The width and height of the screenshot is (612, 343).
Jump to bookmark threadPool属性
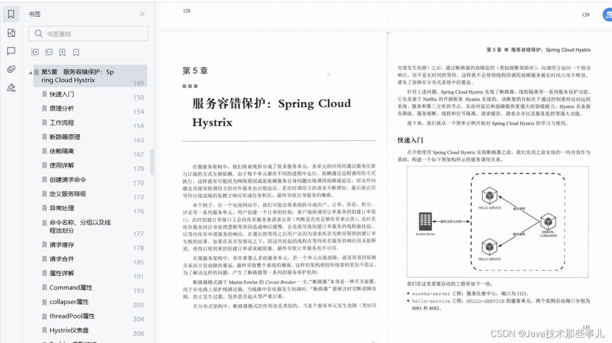(x=72, y=316)
